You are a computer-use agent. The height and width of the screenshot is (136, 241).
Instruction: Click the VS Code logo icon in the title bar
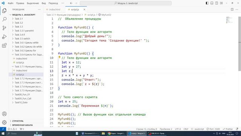(x=3, y=3)
